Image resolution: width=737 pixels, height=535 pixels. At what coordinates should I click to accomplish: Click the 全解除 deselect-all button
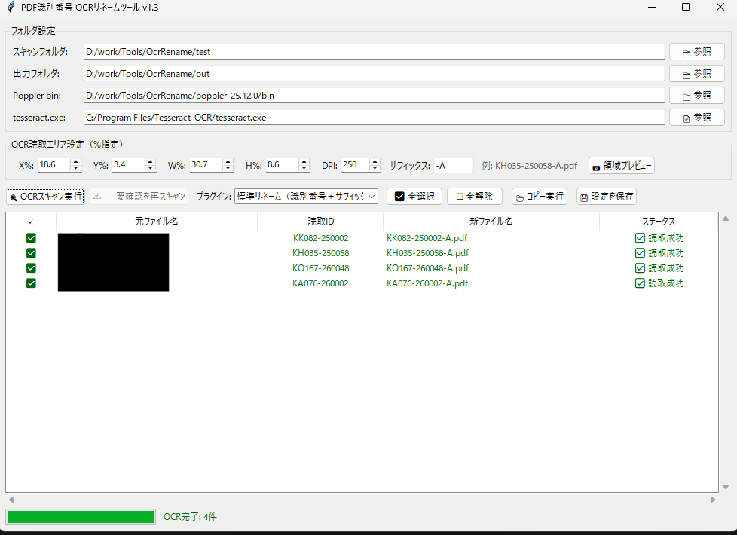click(474, 197)
